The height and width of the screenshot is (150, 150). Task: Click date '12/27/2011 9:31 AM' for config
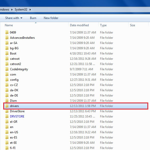point(83,80)
